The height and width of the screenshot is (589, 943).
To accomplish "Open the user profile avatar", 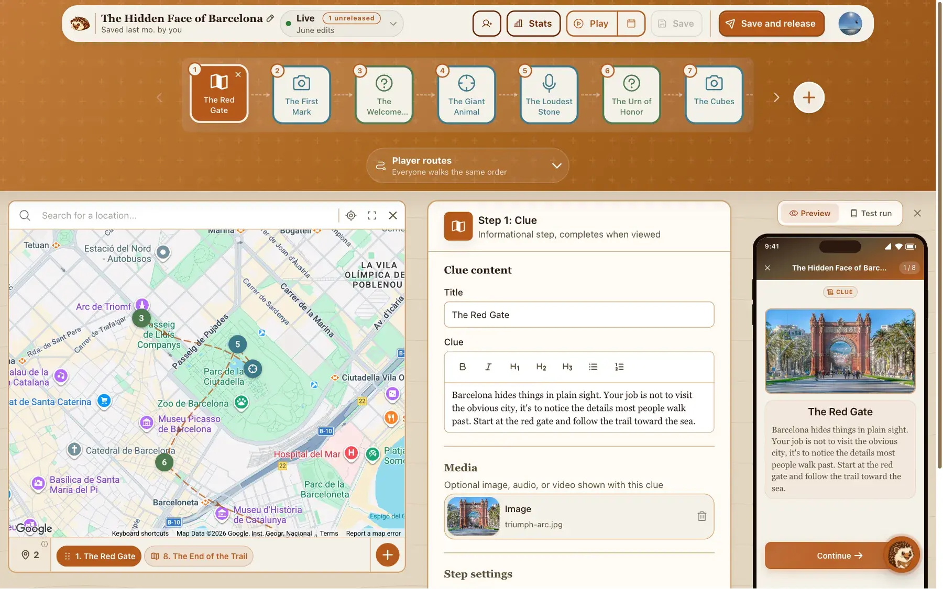I will tap(850, 24).
